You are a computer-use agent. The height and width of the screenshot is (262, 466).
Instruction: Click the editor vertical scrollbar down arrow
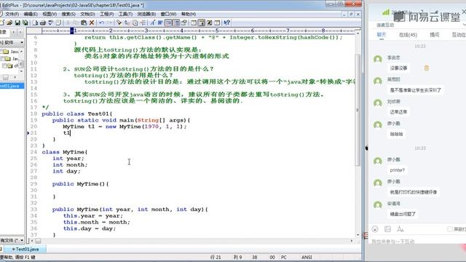358,234
